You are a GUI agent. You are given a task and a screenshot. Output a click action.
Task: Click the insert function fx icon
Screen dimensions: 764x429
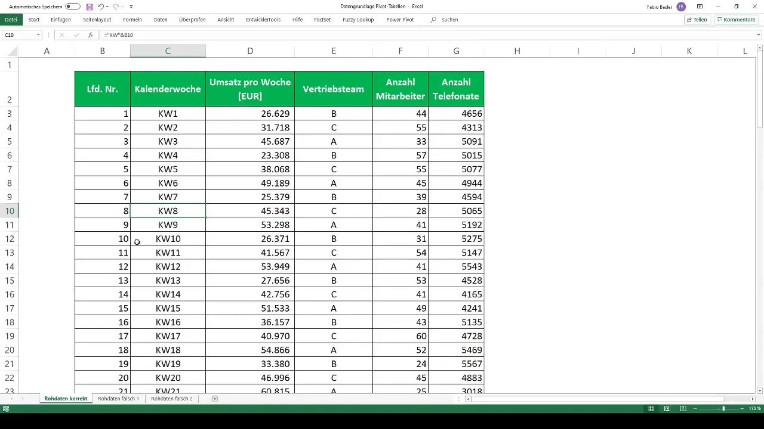tap(90, 35)
